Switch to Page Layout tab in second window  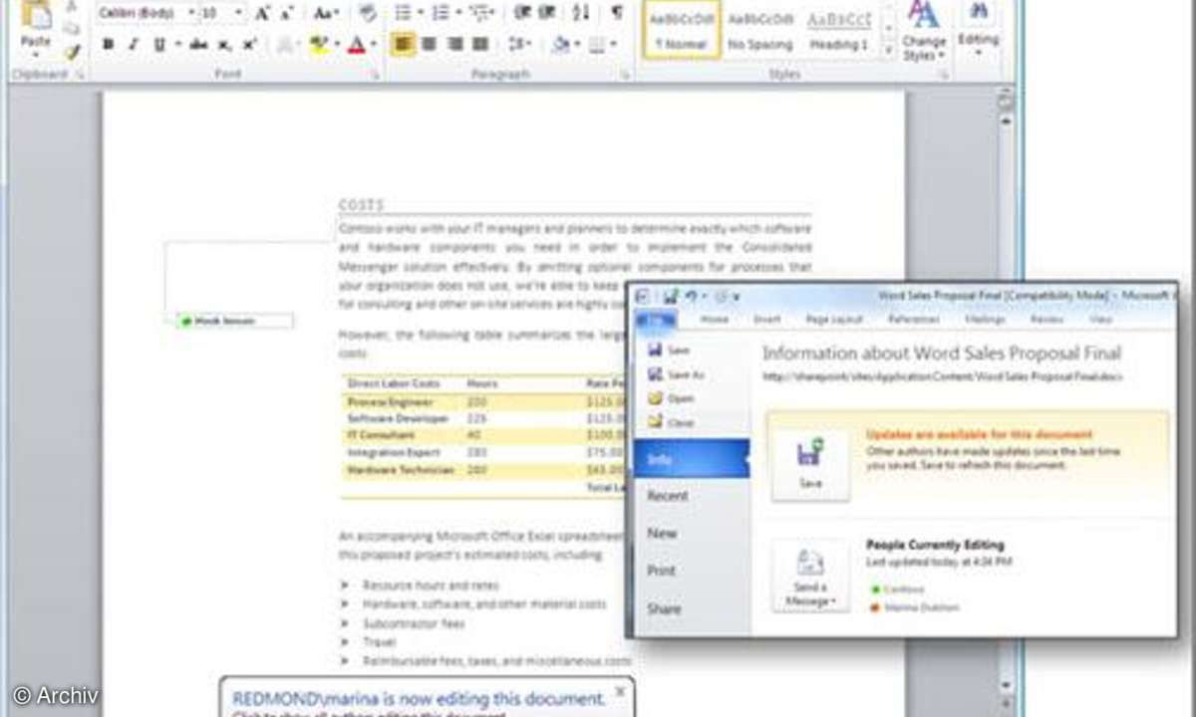(x=833, y=320)
